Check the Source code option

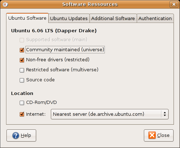click(22, 80)
